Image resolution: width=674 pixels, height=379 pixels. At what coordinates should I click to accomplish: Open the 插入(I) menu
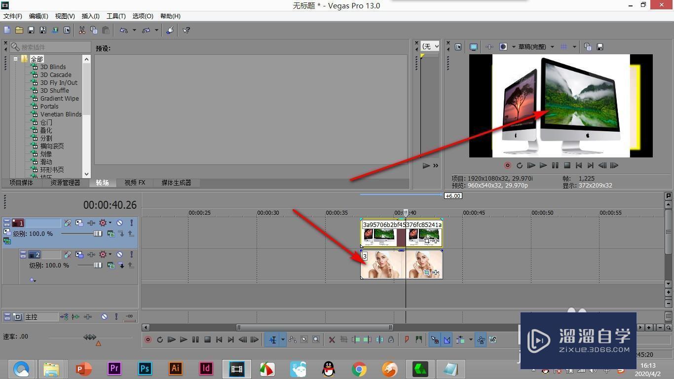tap(90, 16)
